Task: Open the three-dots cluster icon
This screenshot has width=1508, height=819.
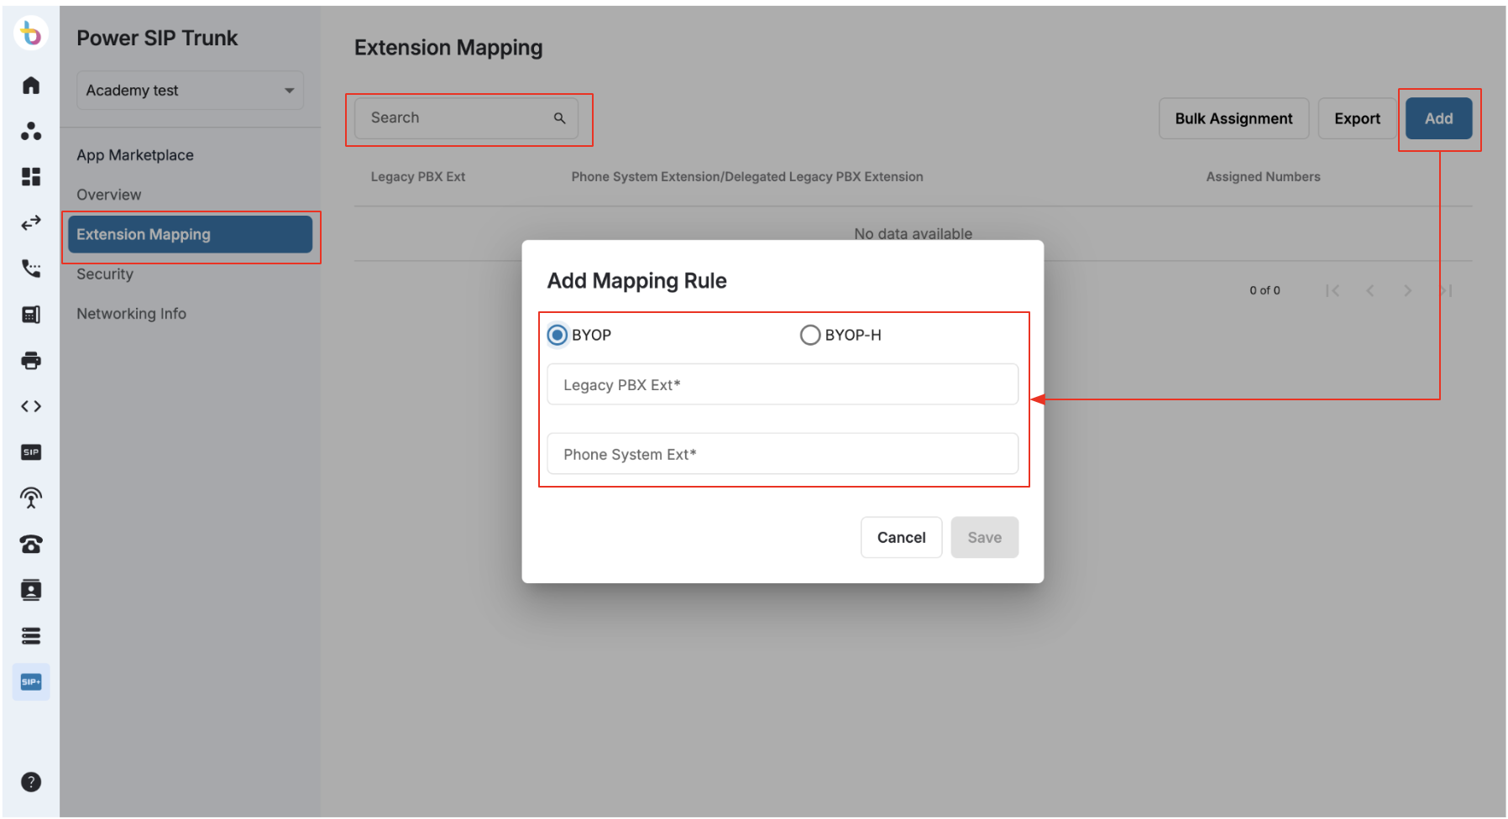Action: [x=31, y=131]
